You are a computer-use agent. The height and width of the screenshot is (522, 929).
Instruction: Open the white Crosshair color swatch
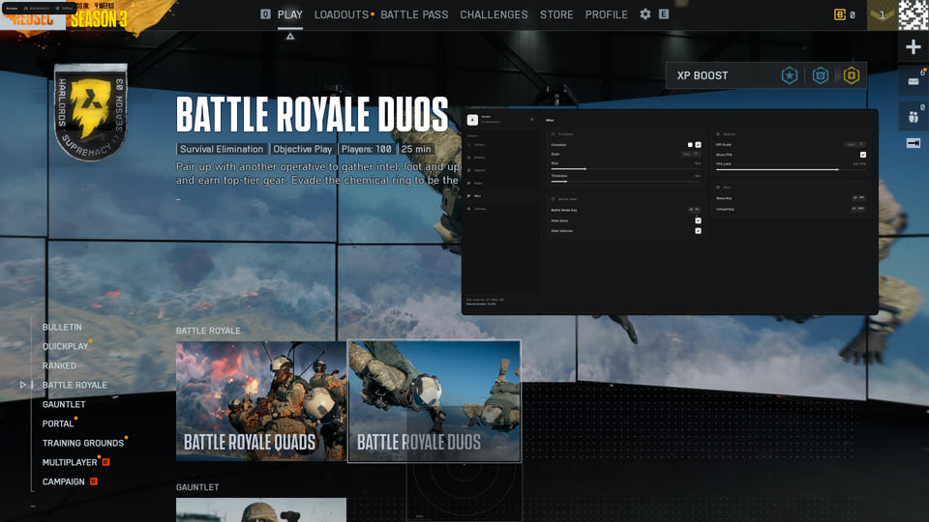tap(690, 145)
